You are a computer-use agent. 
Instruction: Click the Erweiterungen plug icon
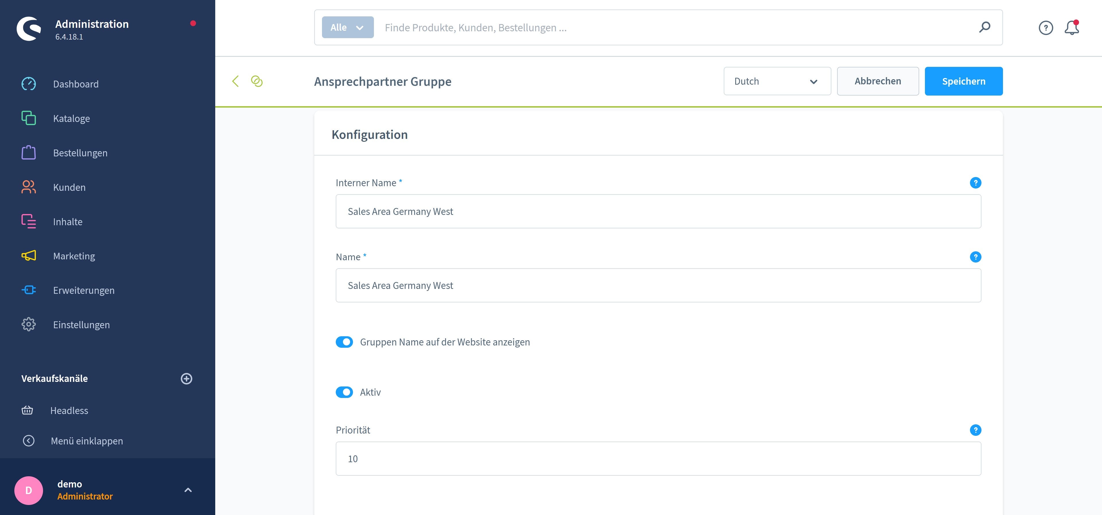(29, 290)
